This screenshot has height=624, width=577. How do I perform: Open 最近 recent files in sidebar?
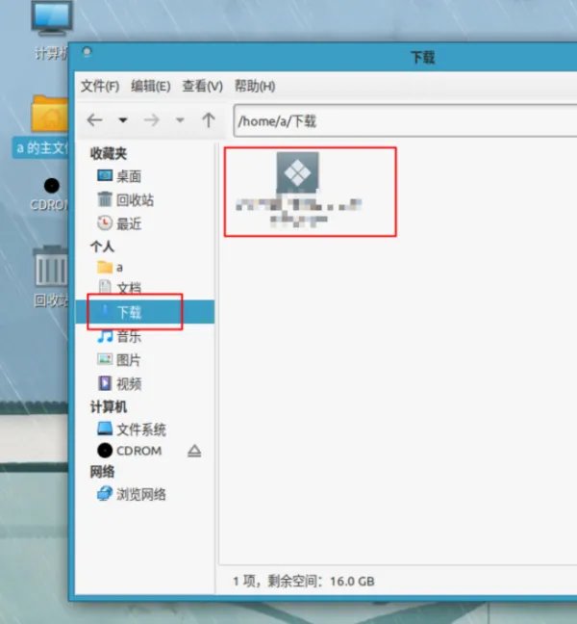tap(145, 223)
